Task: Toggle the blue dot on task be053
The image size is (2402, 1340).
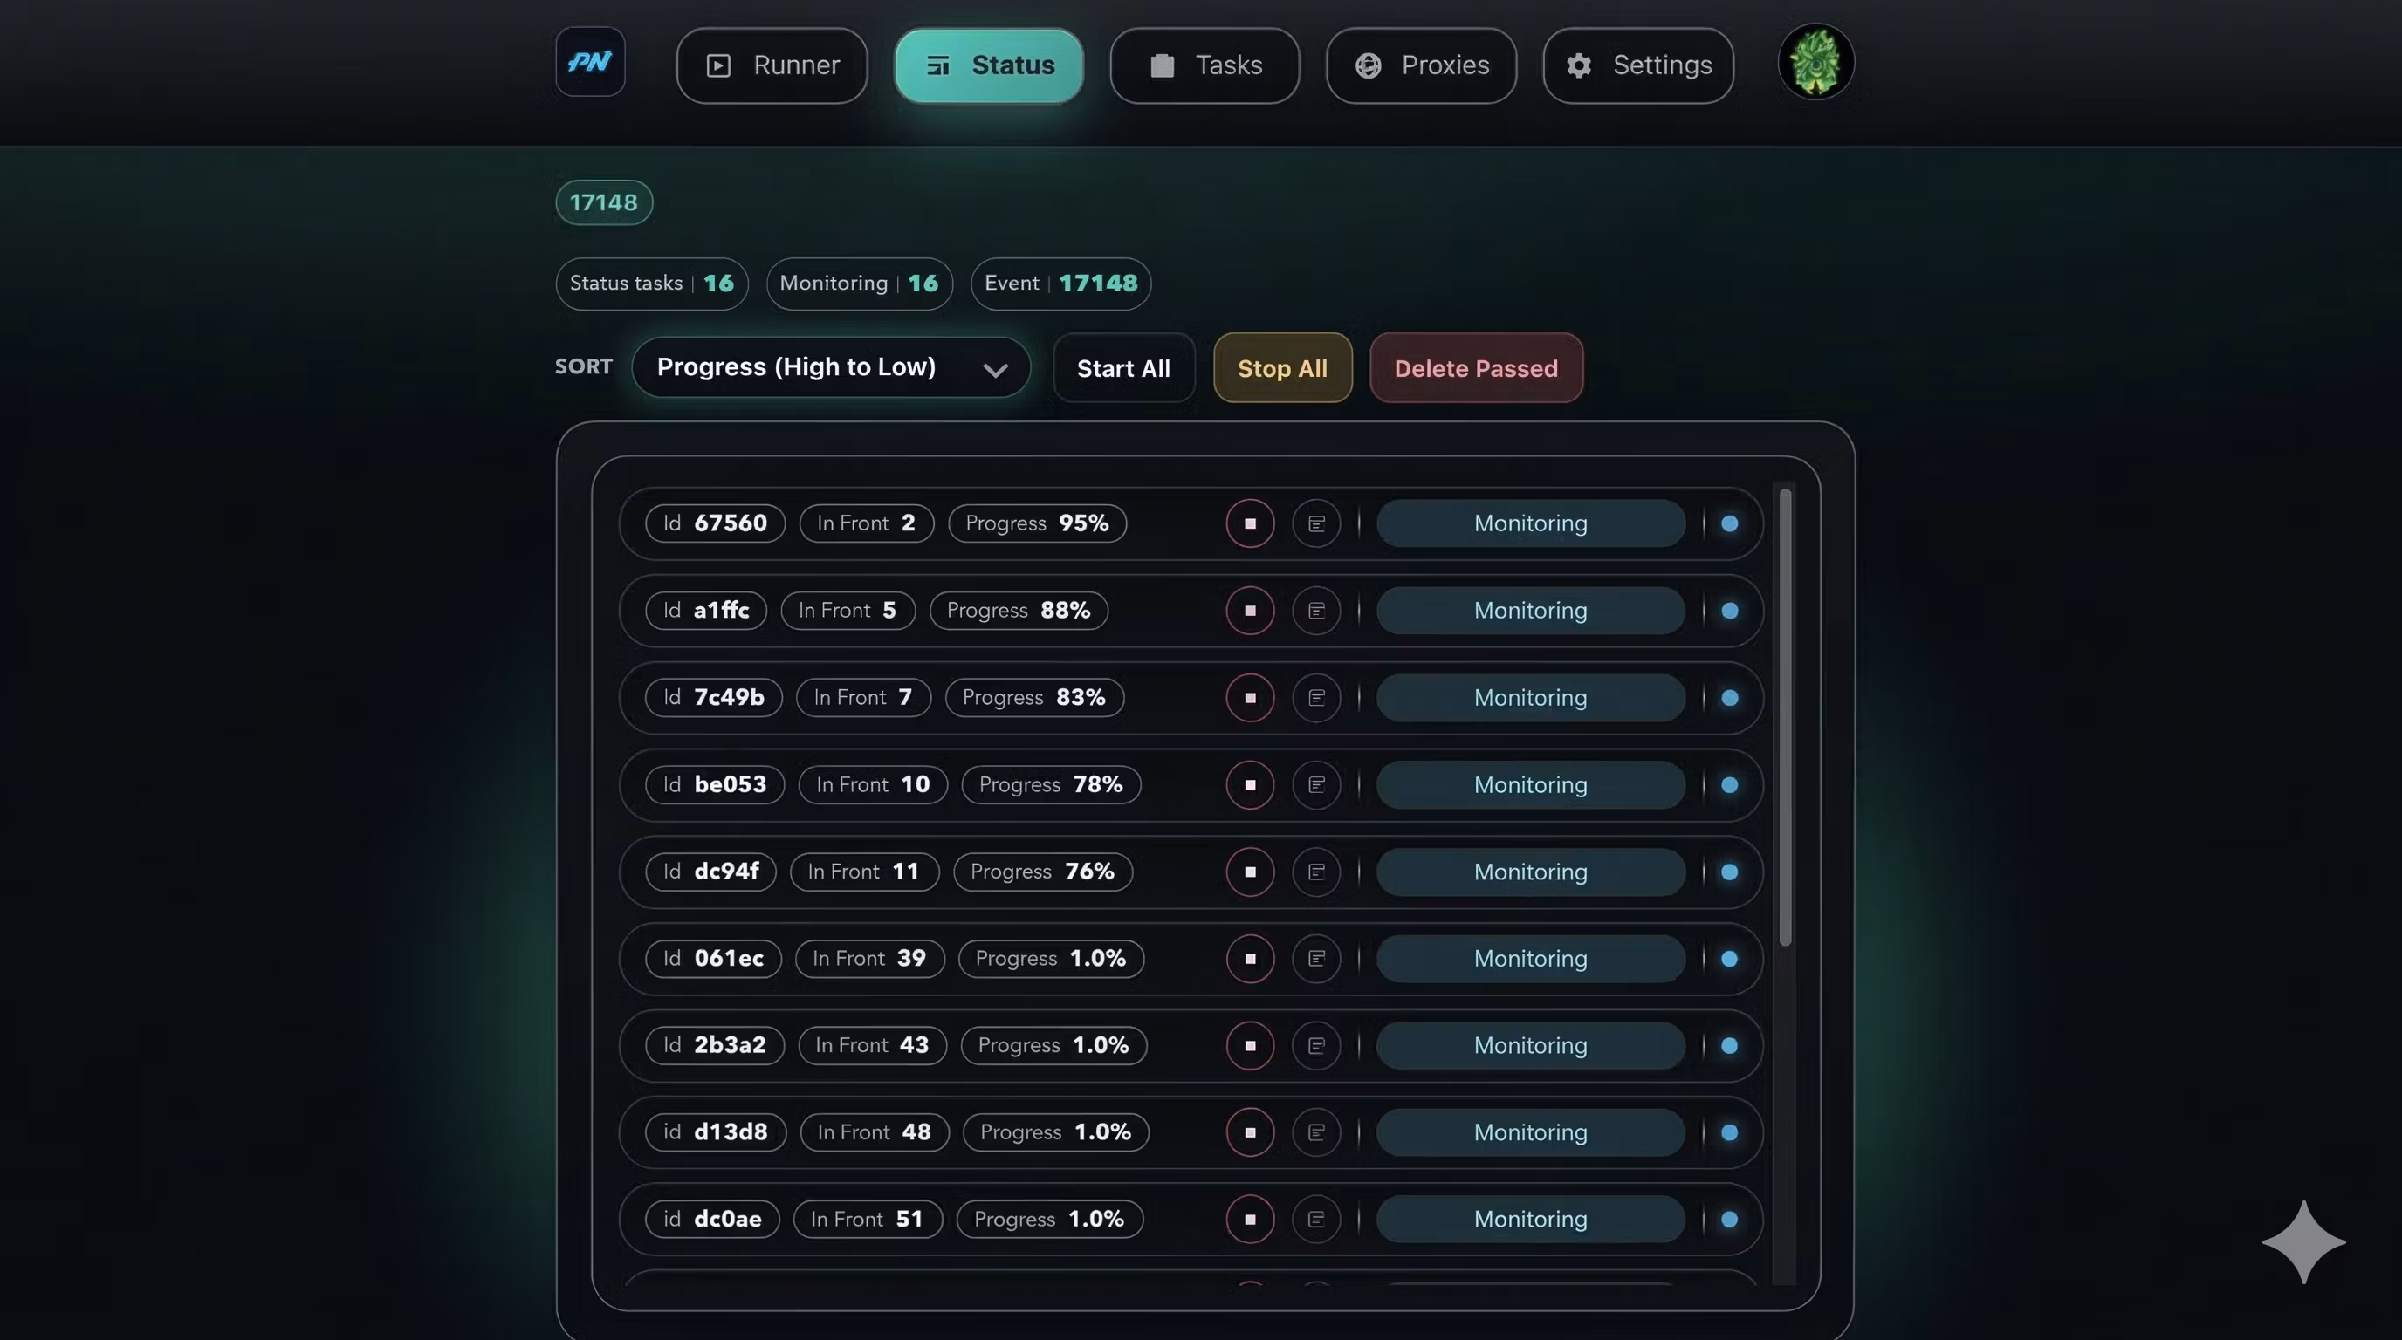Action: 1730,784
